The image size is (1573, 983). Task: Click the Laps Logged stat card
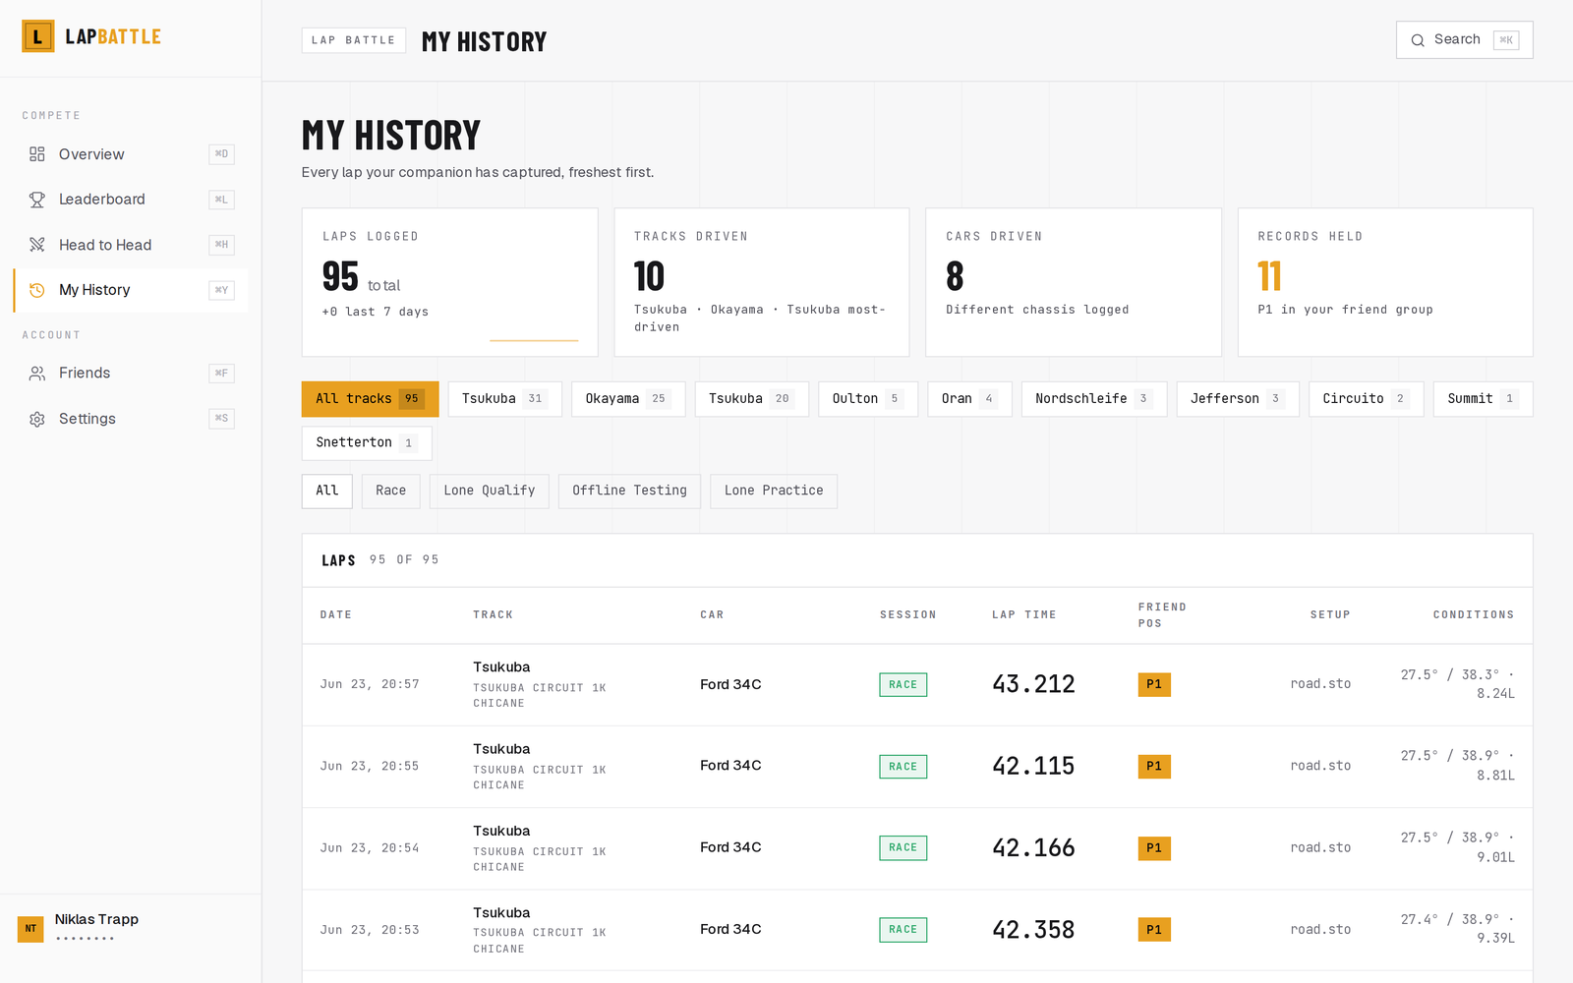point(450,282)
